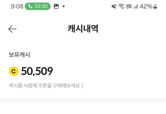Select the 50,509 cash balance
Screen dimensions: 166x114
tap(37, 71)
